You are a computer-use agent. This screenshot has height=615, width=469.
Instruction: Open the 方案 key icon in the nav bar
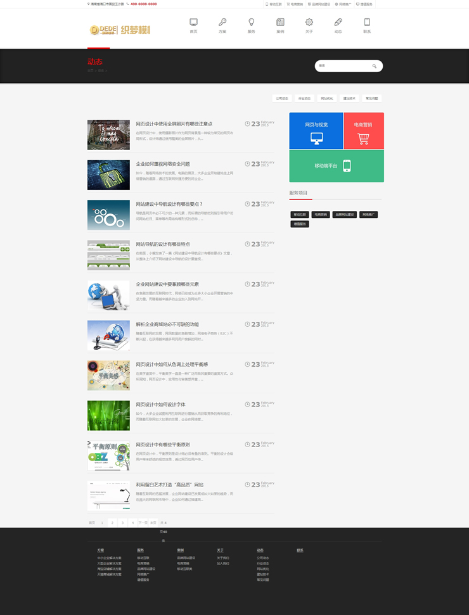click(222, 23)
